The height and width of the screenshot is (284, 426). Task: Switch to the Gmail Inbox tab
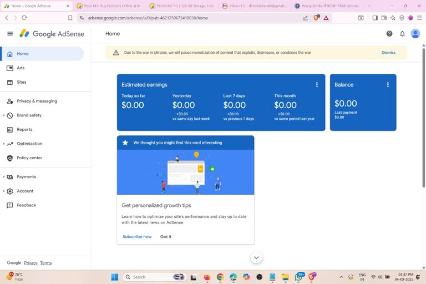(x=255, y=6)
